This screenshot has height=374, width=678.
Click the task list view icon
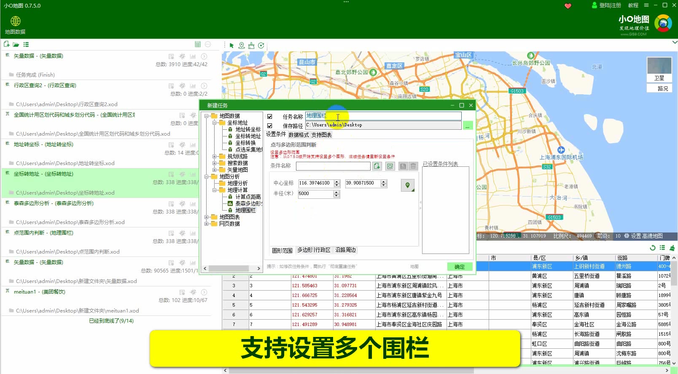tap(26, 45)
